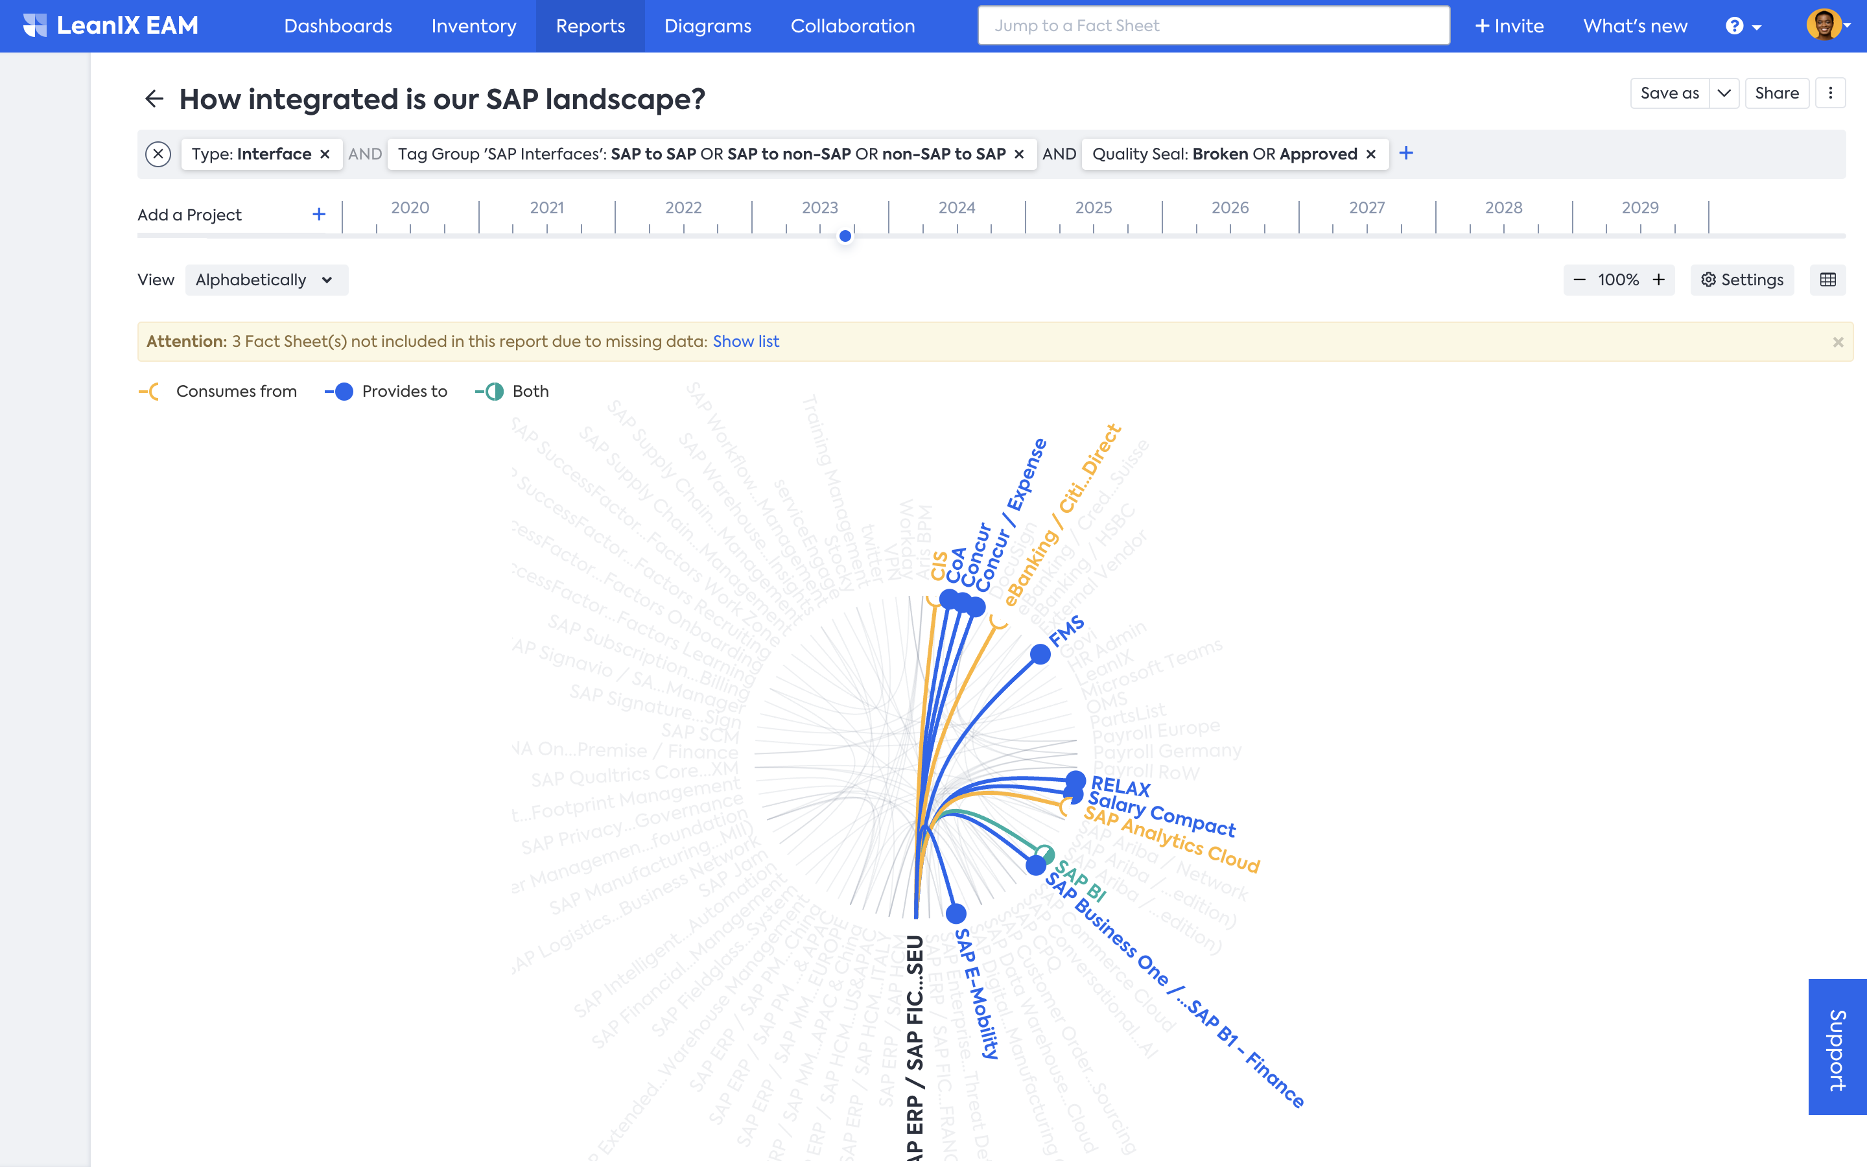
Task: Expand the 'View Alphabetically' dropdown
Action: 263,279
